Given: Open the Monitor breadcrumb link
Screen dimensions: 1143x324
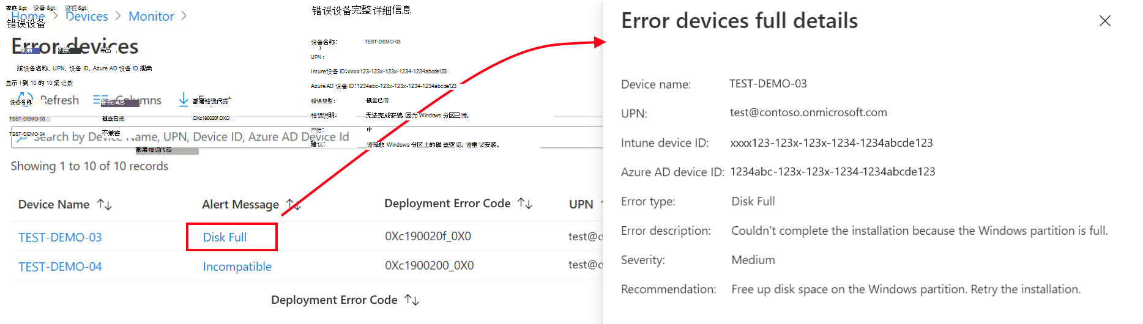Looking at the screenshot, I should [x=151, y=17].
